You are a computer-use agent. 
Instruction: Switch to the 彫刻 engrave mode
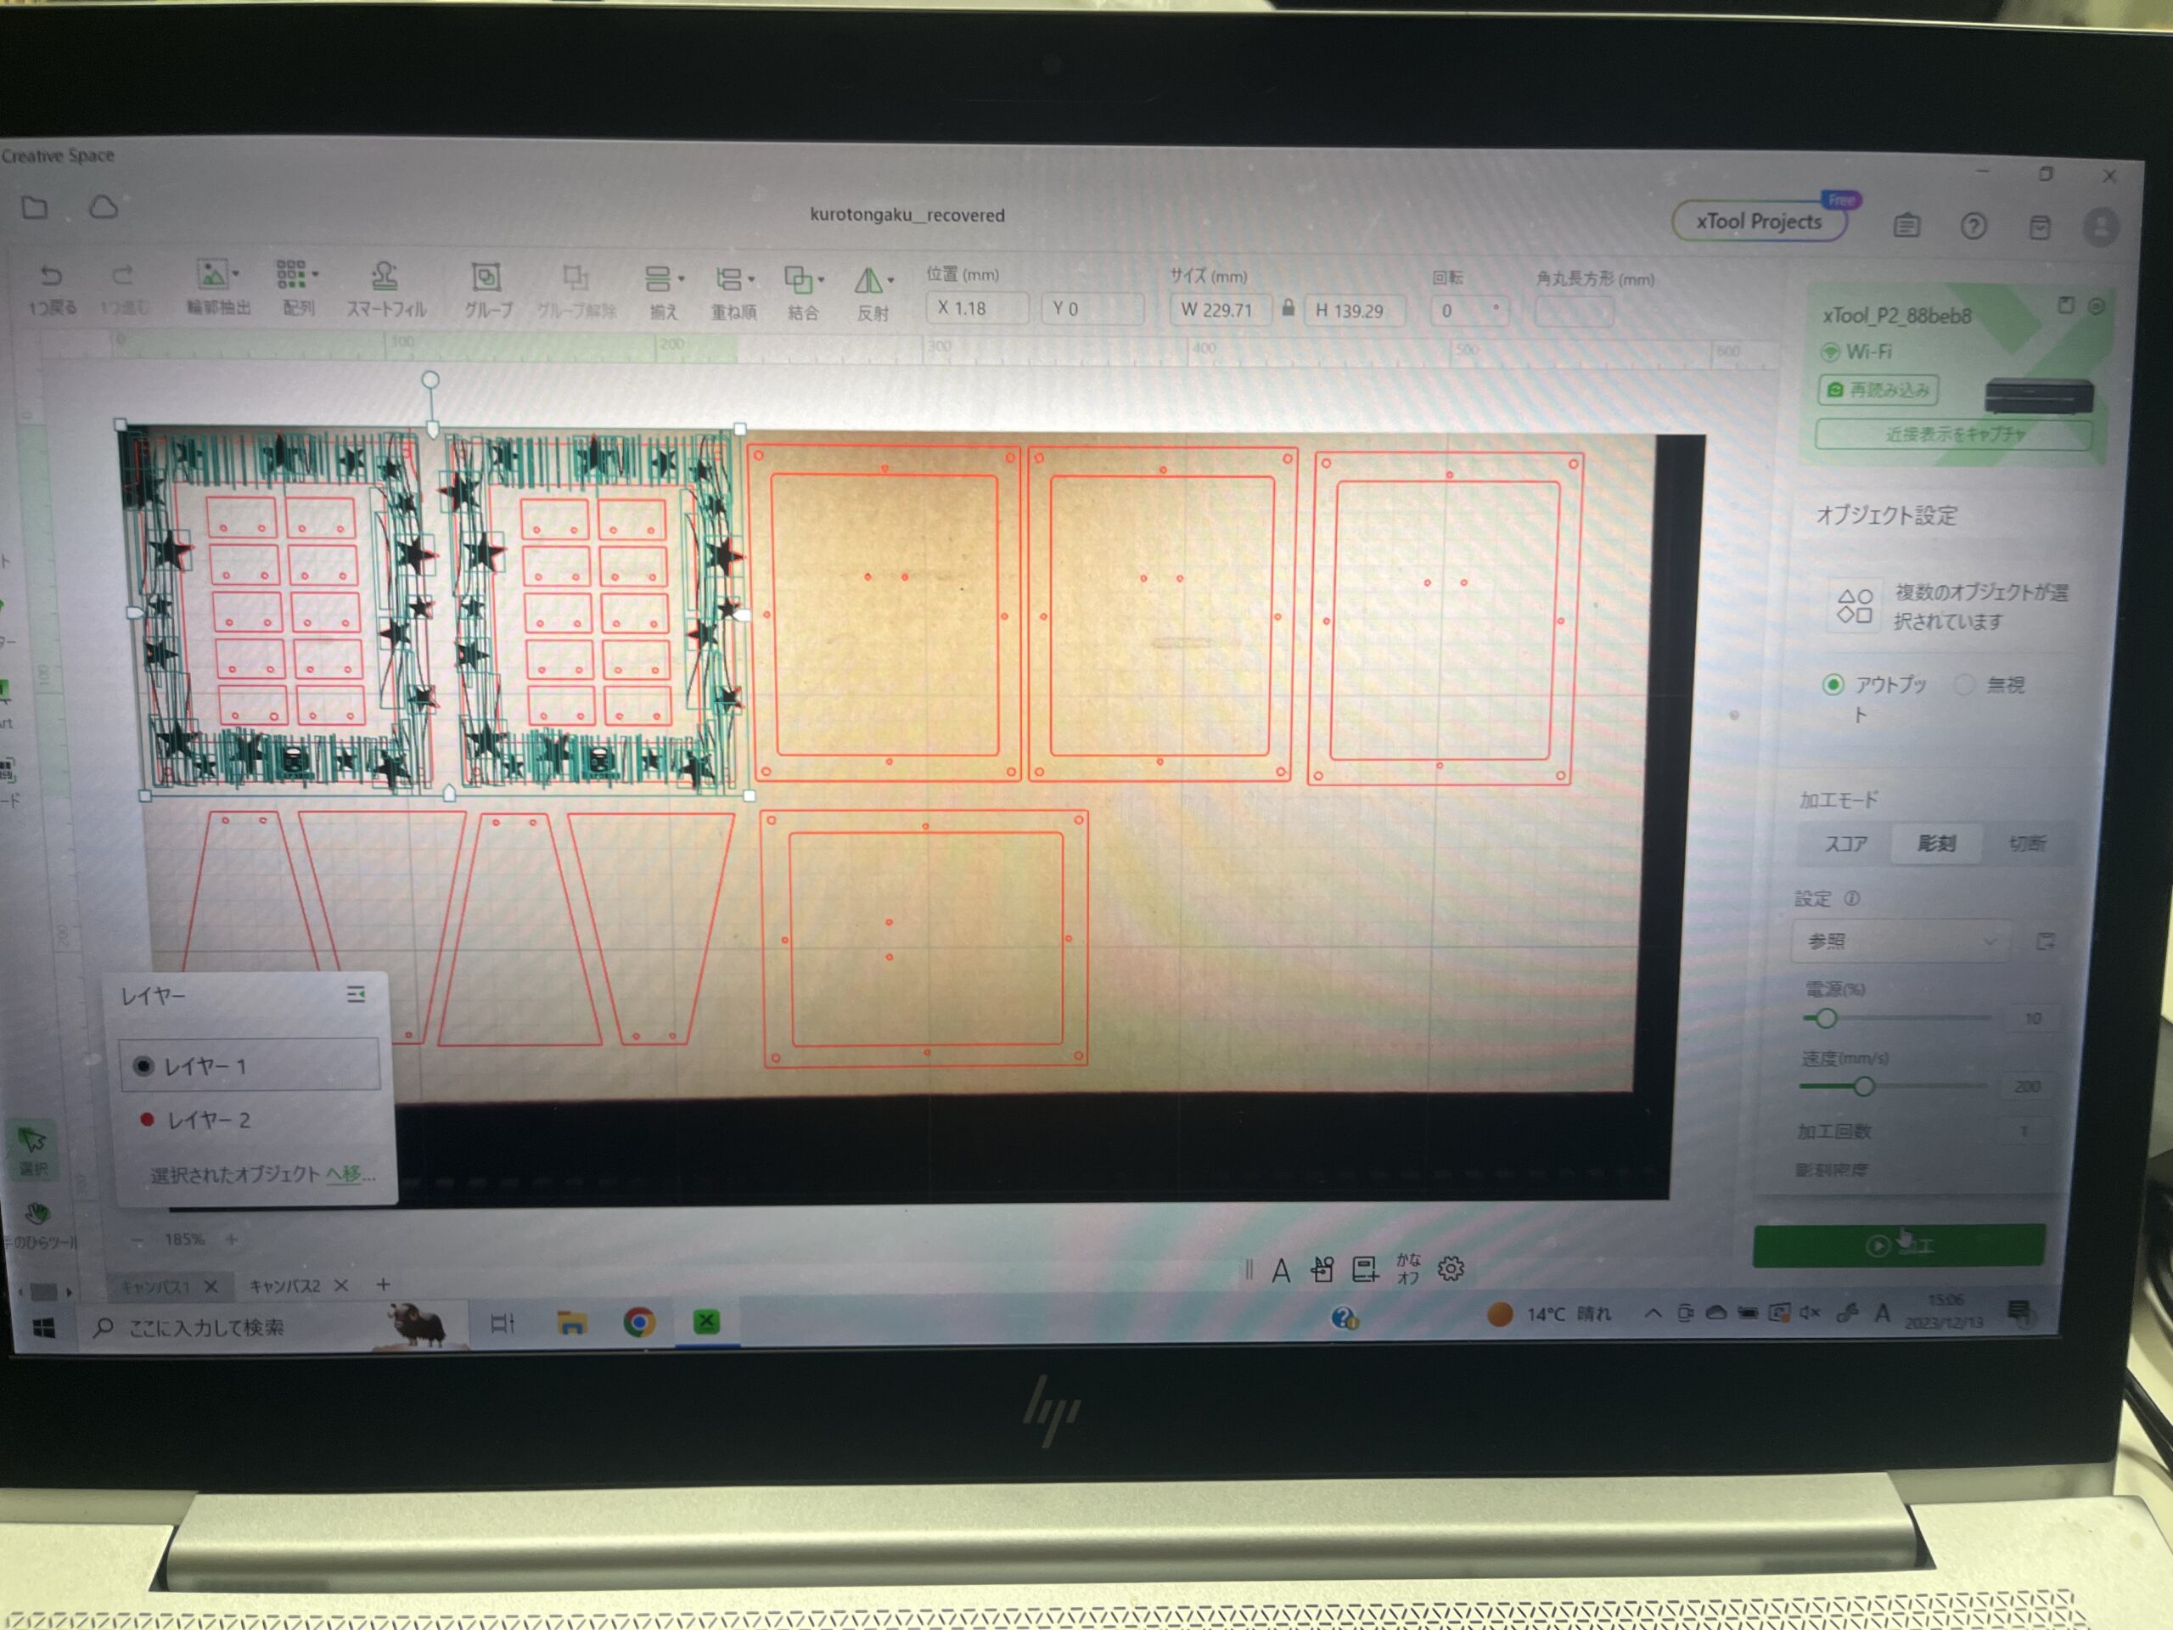click(x=1935, y=843)
